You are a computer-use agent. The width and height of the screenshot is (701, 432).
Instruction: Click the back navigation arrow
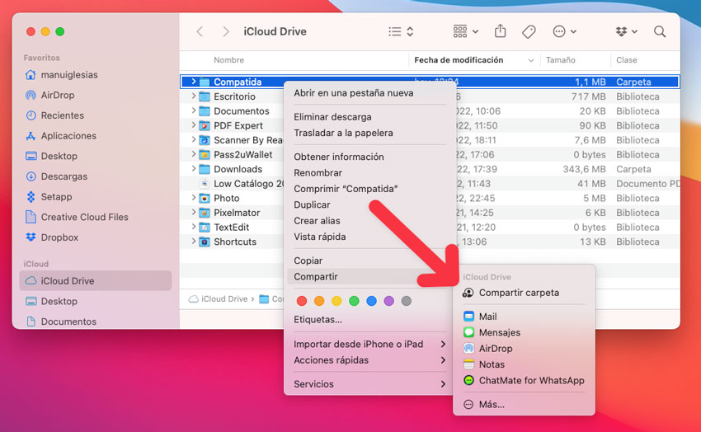click(x=200, y=31)
